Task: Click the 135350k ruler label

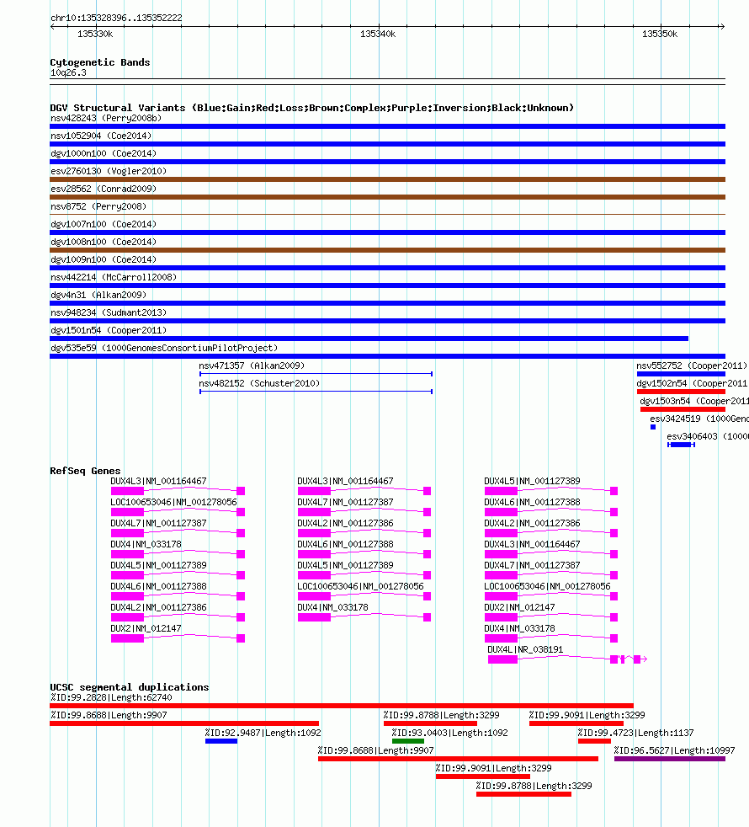Action: (x=660, y=34)
